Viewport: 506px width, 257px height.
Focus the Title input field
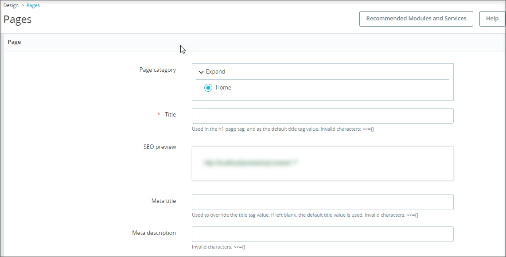tap(323, 116)
